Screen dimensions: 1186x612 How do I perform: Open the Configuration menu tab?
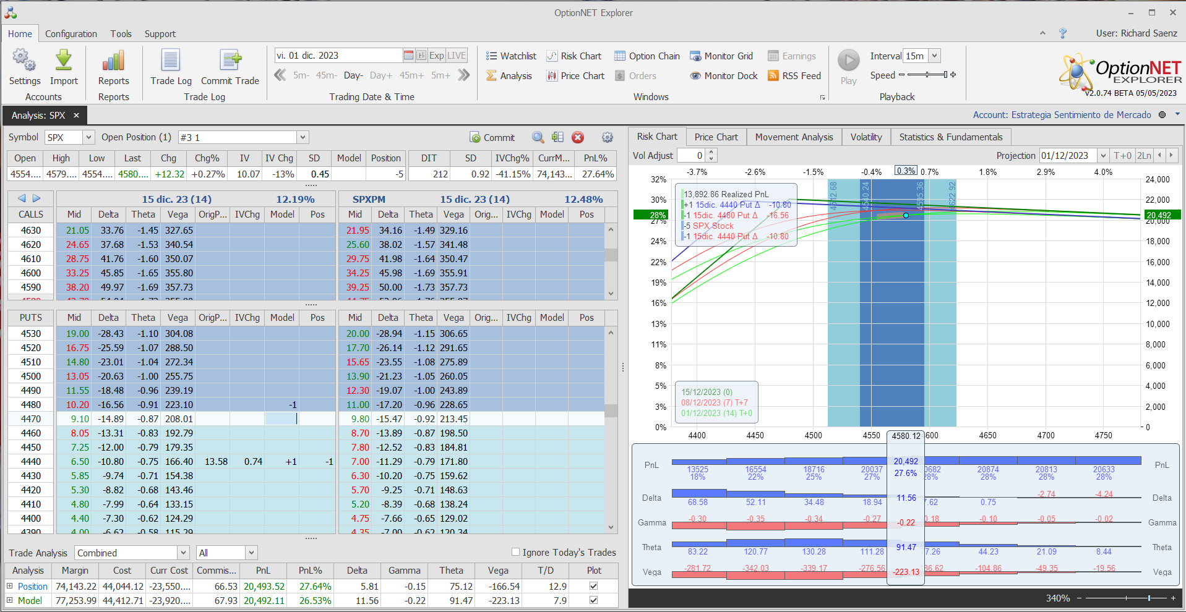(71, 34)
